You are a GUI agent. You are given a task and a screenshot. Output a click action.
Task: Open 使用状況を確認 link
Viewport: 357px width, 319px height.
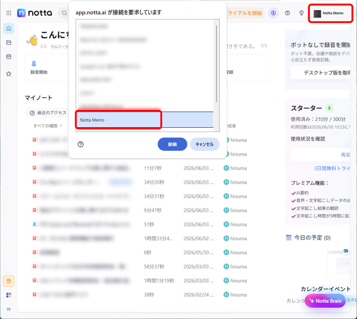308,139
